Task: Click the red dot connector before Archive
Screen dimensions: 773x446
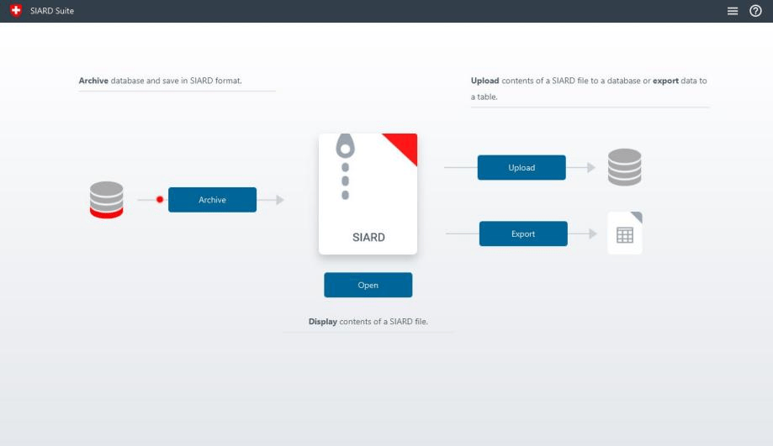Action: [159, 200]
